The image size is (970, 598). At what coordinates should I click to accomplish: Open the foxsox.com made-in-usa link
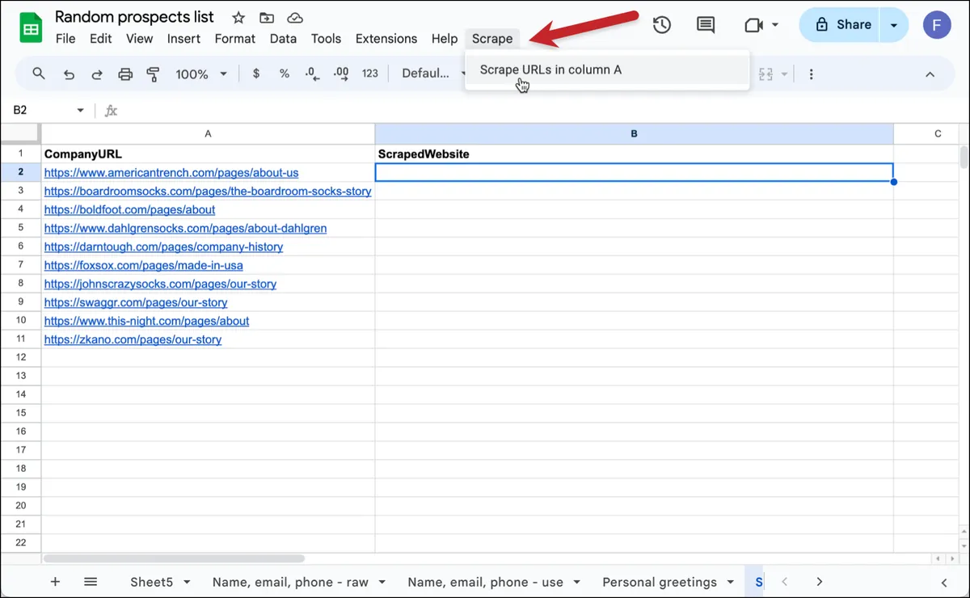143,266
